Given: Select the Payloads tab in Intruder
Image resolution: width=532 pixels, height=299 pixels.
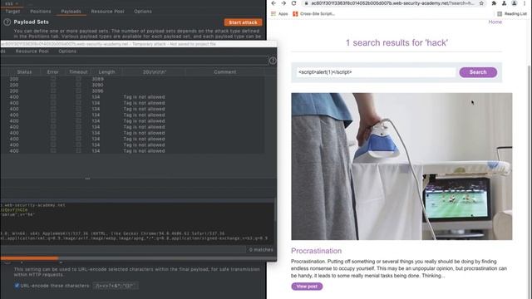Looking at the screenshot, I should pos(71,11).
